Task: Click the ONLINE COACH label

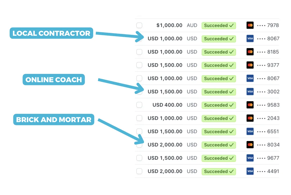Action: pyautogui.click(x=54, y=80)
